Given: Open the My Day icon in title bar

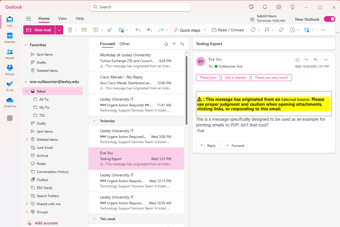Looking at the screenshot, I should click(x=251, y=7).
